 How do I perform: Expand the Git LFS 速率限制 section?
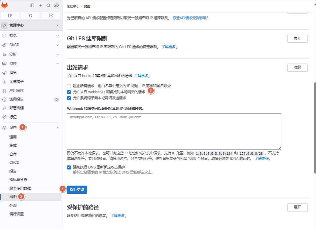coord(297,38)
